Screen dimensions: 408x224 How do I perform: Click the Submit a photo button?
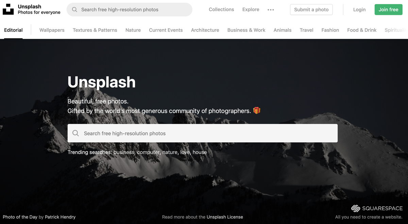pos(311,9)
